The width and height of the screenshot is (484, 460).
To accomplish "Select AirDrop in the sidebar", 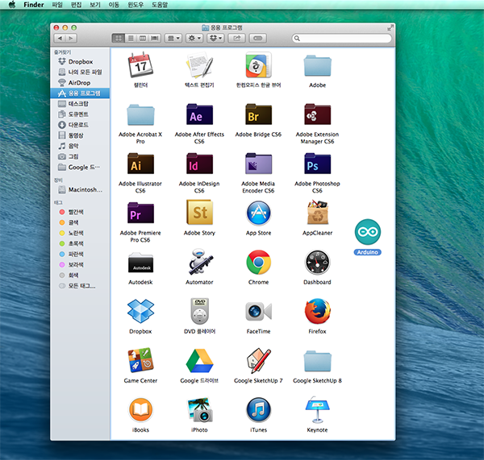I will click(x=80, y=83).
